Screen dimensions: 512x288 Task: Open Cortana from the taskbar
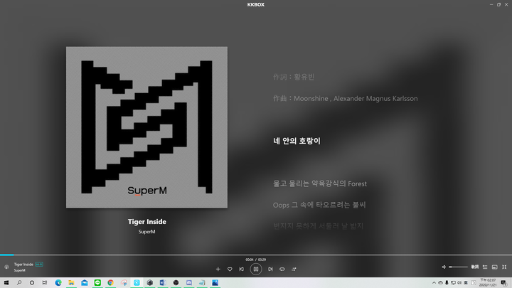coord(32,283)
